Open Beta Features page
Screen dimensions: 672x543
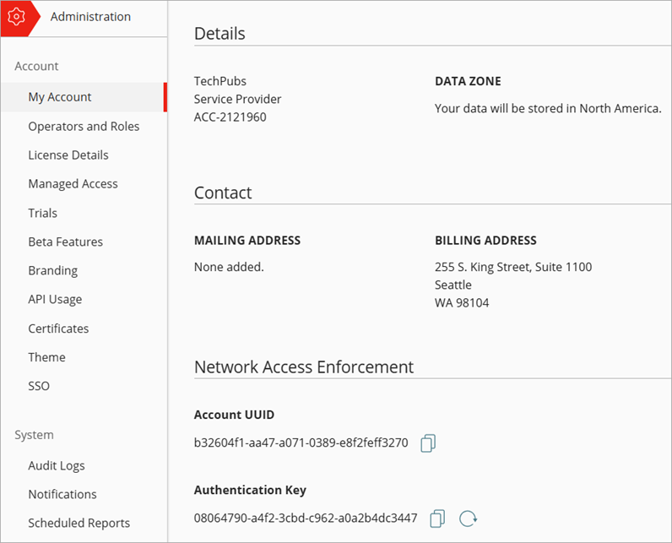point(65,242)
